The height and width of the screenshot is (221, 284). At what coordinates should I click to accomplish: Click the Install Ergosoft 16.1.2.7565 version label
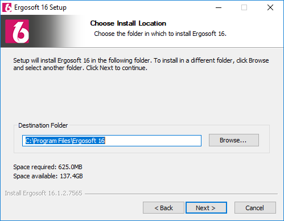pos(43,193)
